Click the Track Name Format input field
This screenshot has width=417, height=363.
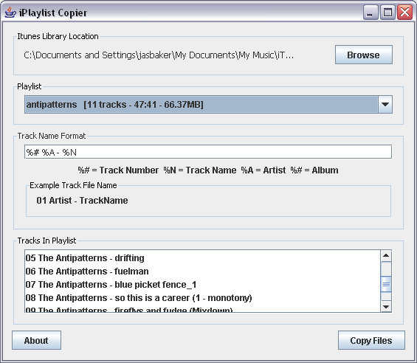208,152
